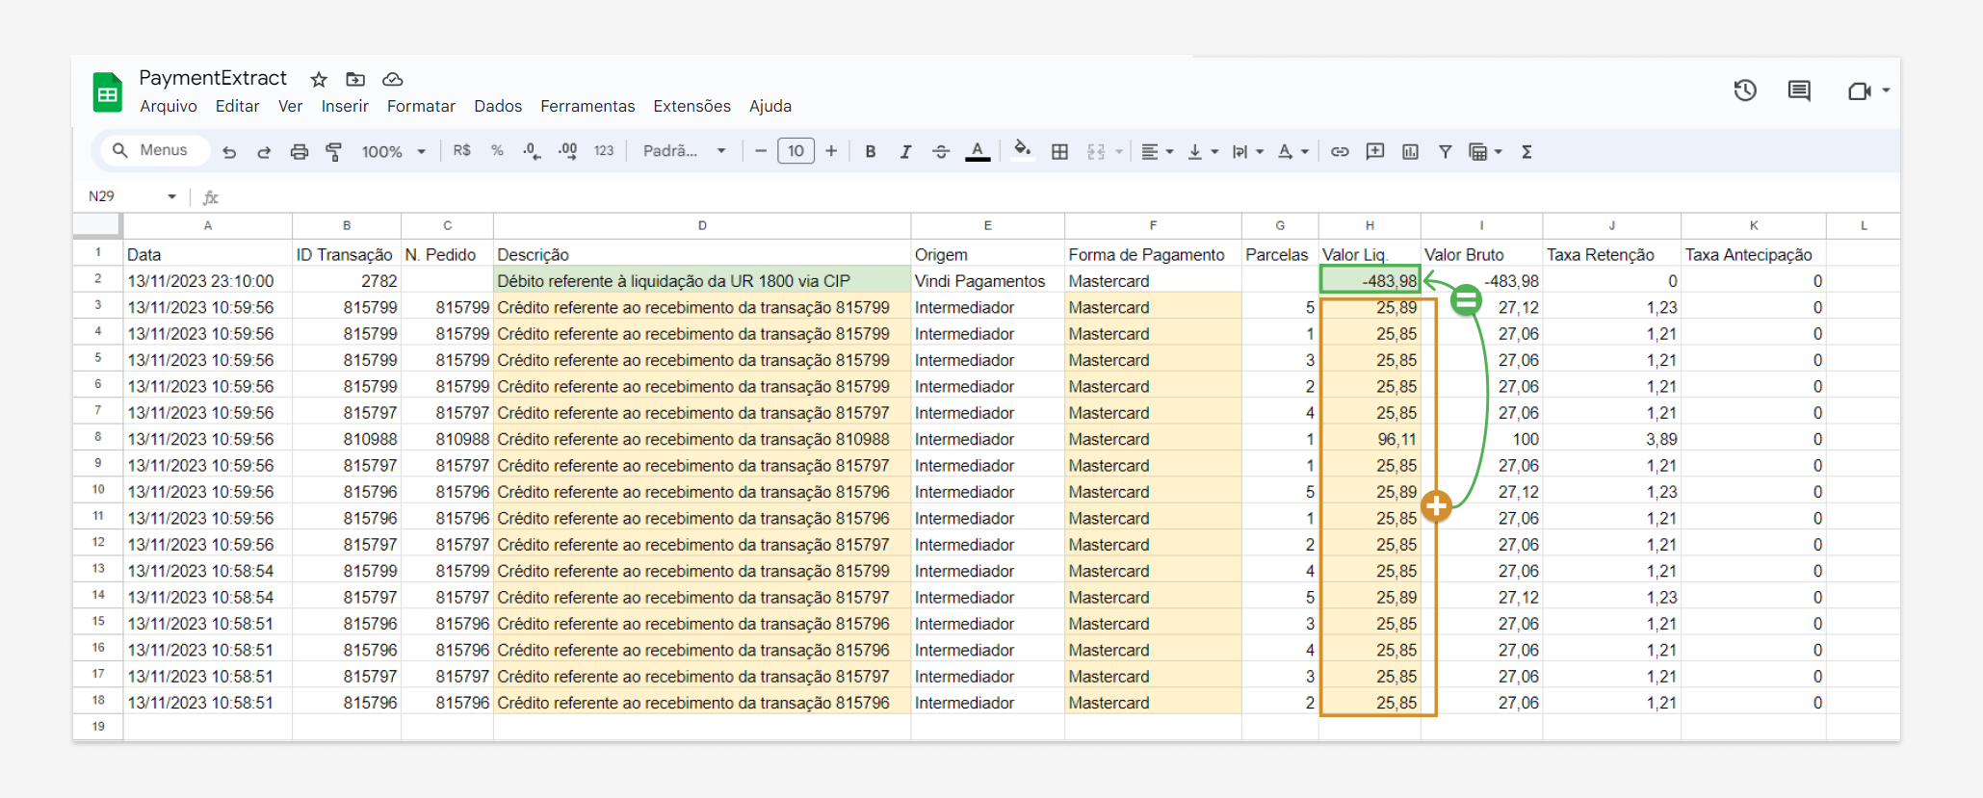
Task: Open the Inserir menu
Action: point(345,106)
